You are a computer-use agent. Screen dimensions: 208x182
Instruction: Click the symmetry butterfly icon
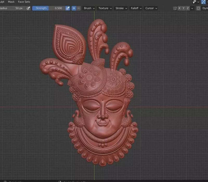coord(175,8)
